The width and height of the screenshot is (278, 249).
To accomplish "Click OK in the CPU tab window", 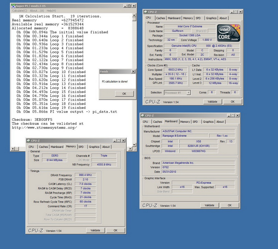I will click(233, 102).
